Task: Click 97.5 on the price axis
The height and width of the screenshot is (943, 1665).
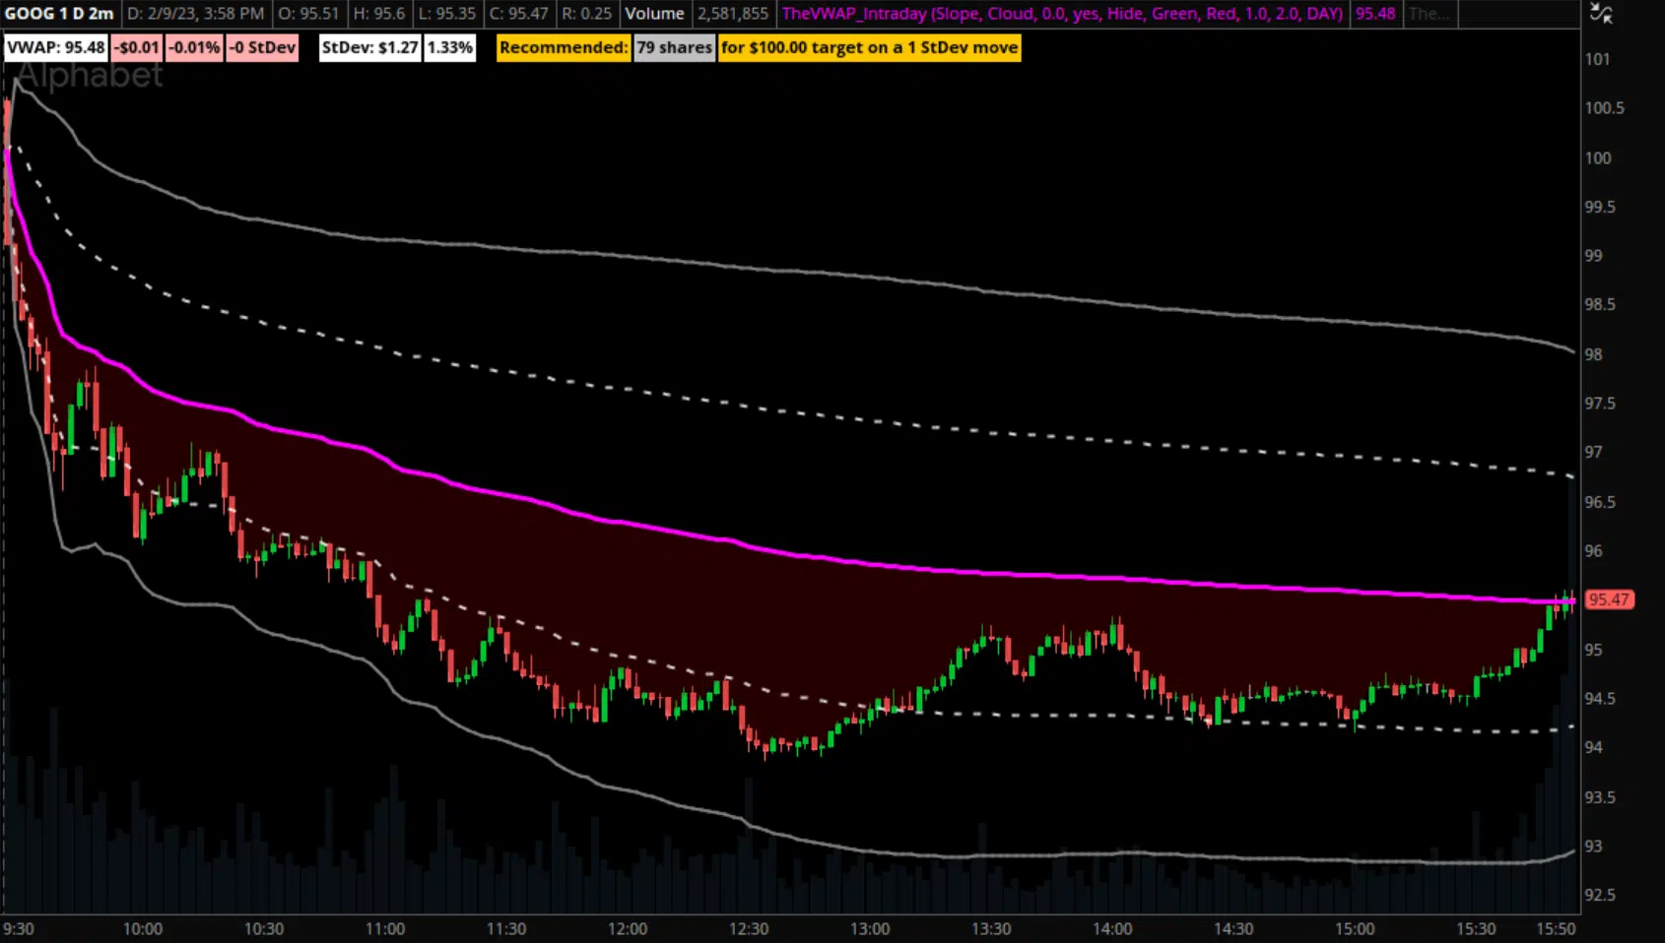Action: pos(1600,404)
